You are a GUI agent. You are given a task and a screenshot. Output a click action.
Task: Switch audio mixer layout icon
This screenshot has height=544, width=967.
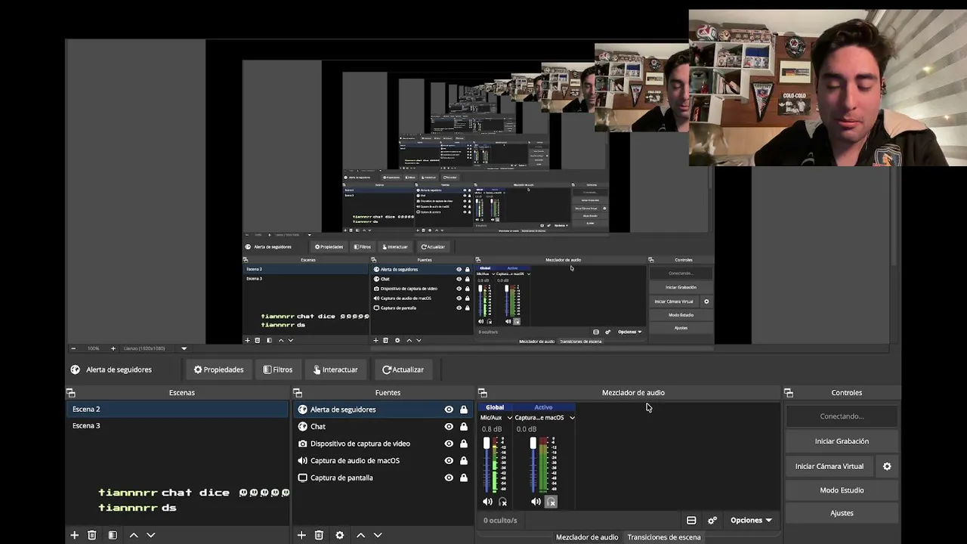691,520
